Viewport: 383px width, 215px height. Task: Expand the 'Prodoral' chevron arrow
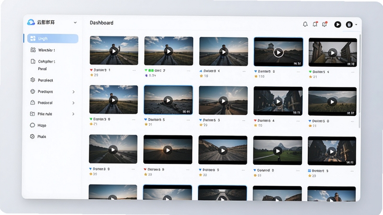(74, 103)
